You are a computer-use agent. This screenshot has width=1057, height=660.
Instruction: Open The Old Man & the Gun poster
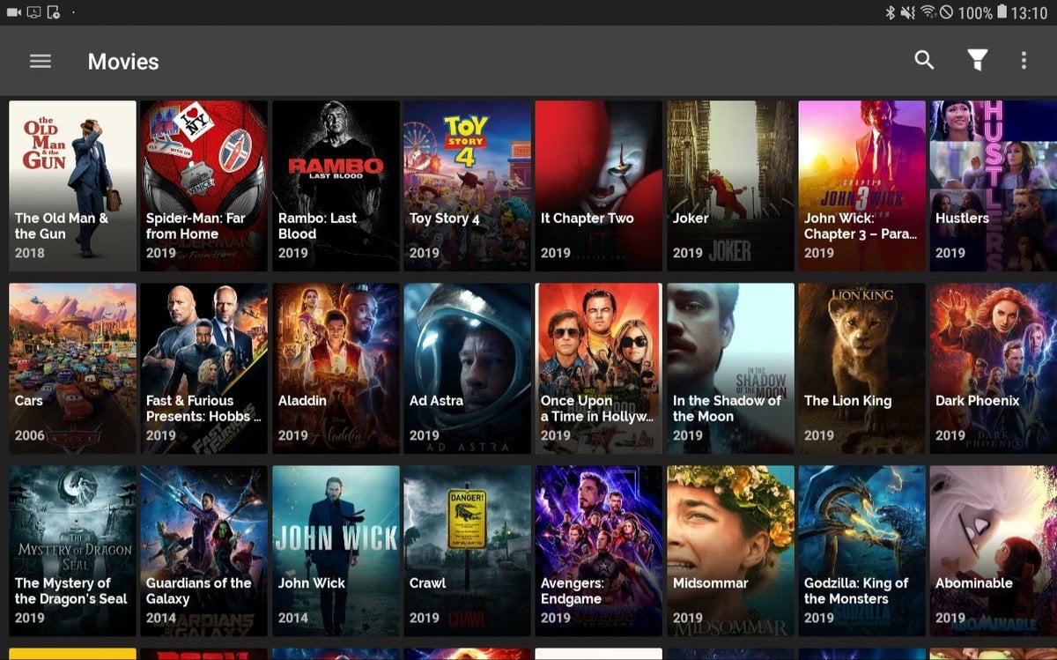(72, 185)
